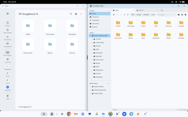Add a new network share
188x117 pixels.
point(108,83)
